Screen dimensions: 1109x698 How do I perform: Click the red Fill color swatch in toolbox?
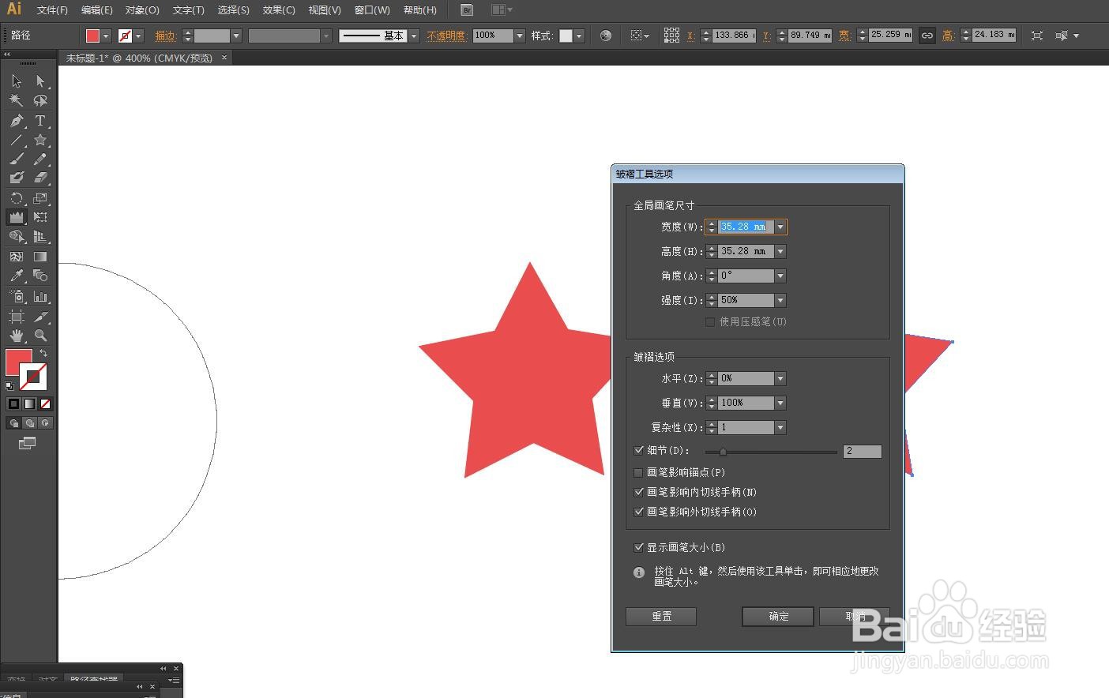[x=19, y=362]
